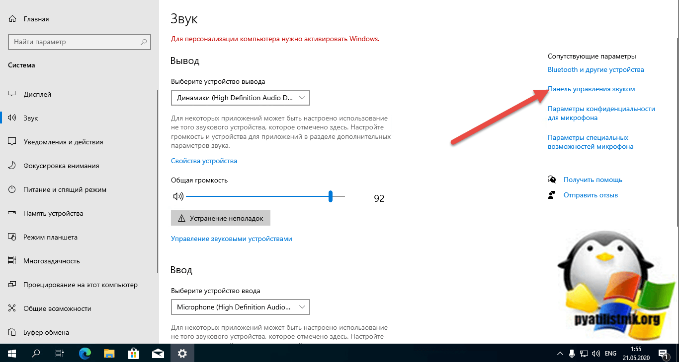
Task: Open Notifications and actions section
Action: click(x=63, y=142)
